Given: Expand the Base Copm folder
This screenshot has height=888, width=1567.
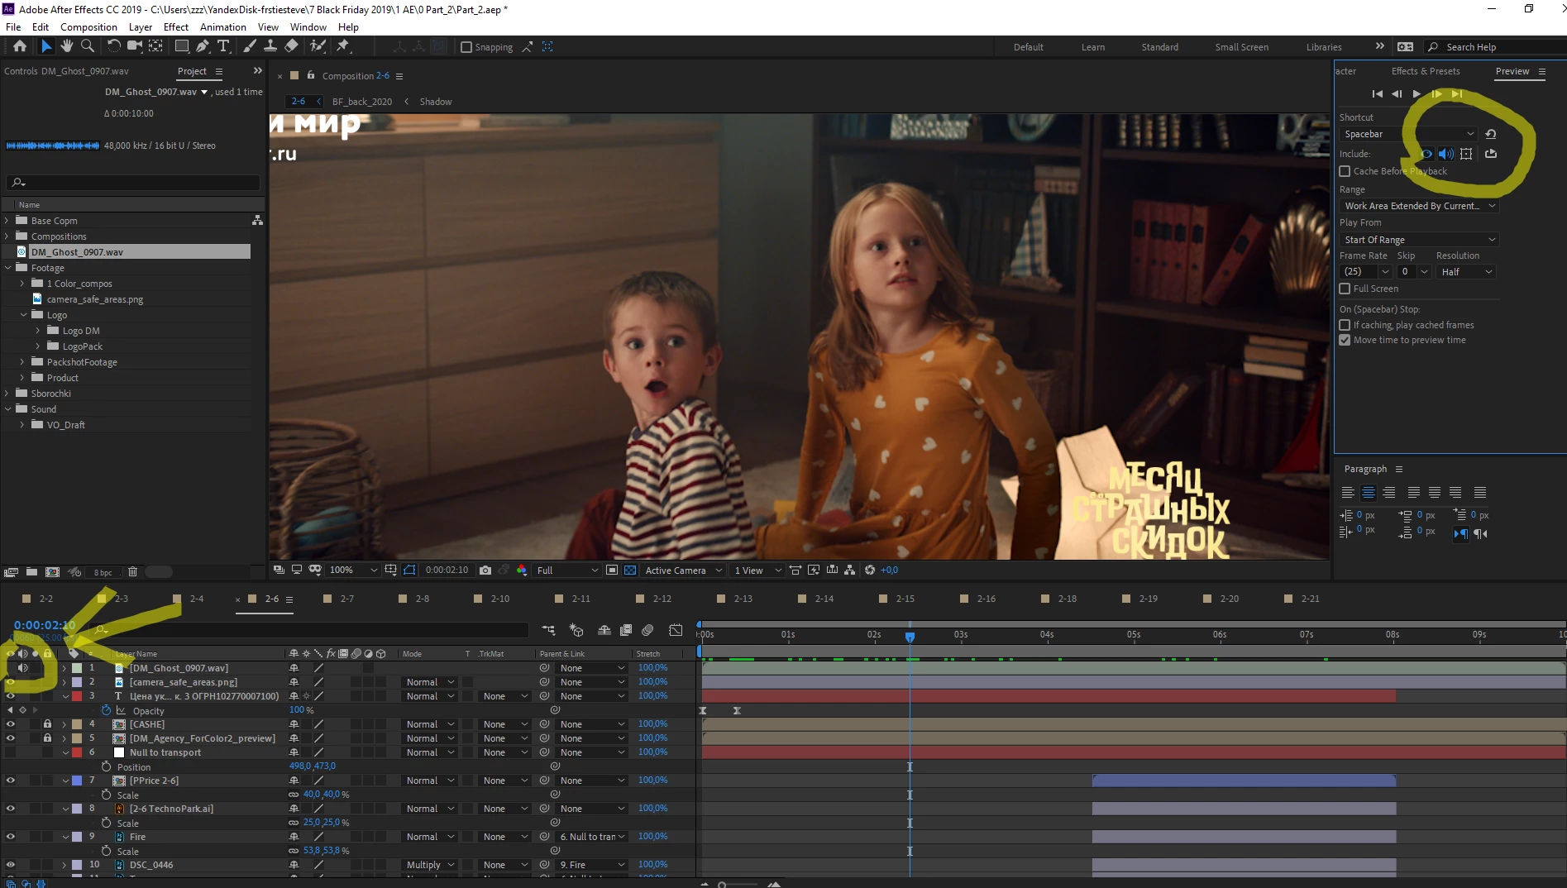Looking at the screenshot, I should click(7, 221).
